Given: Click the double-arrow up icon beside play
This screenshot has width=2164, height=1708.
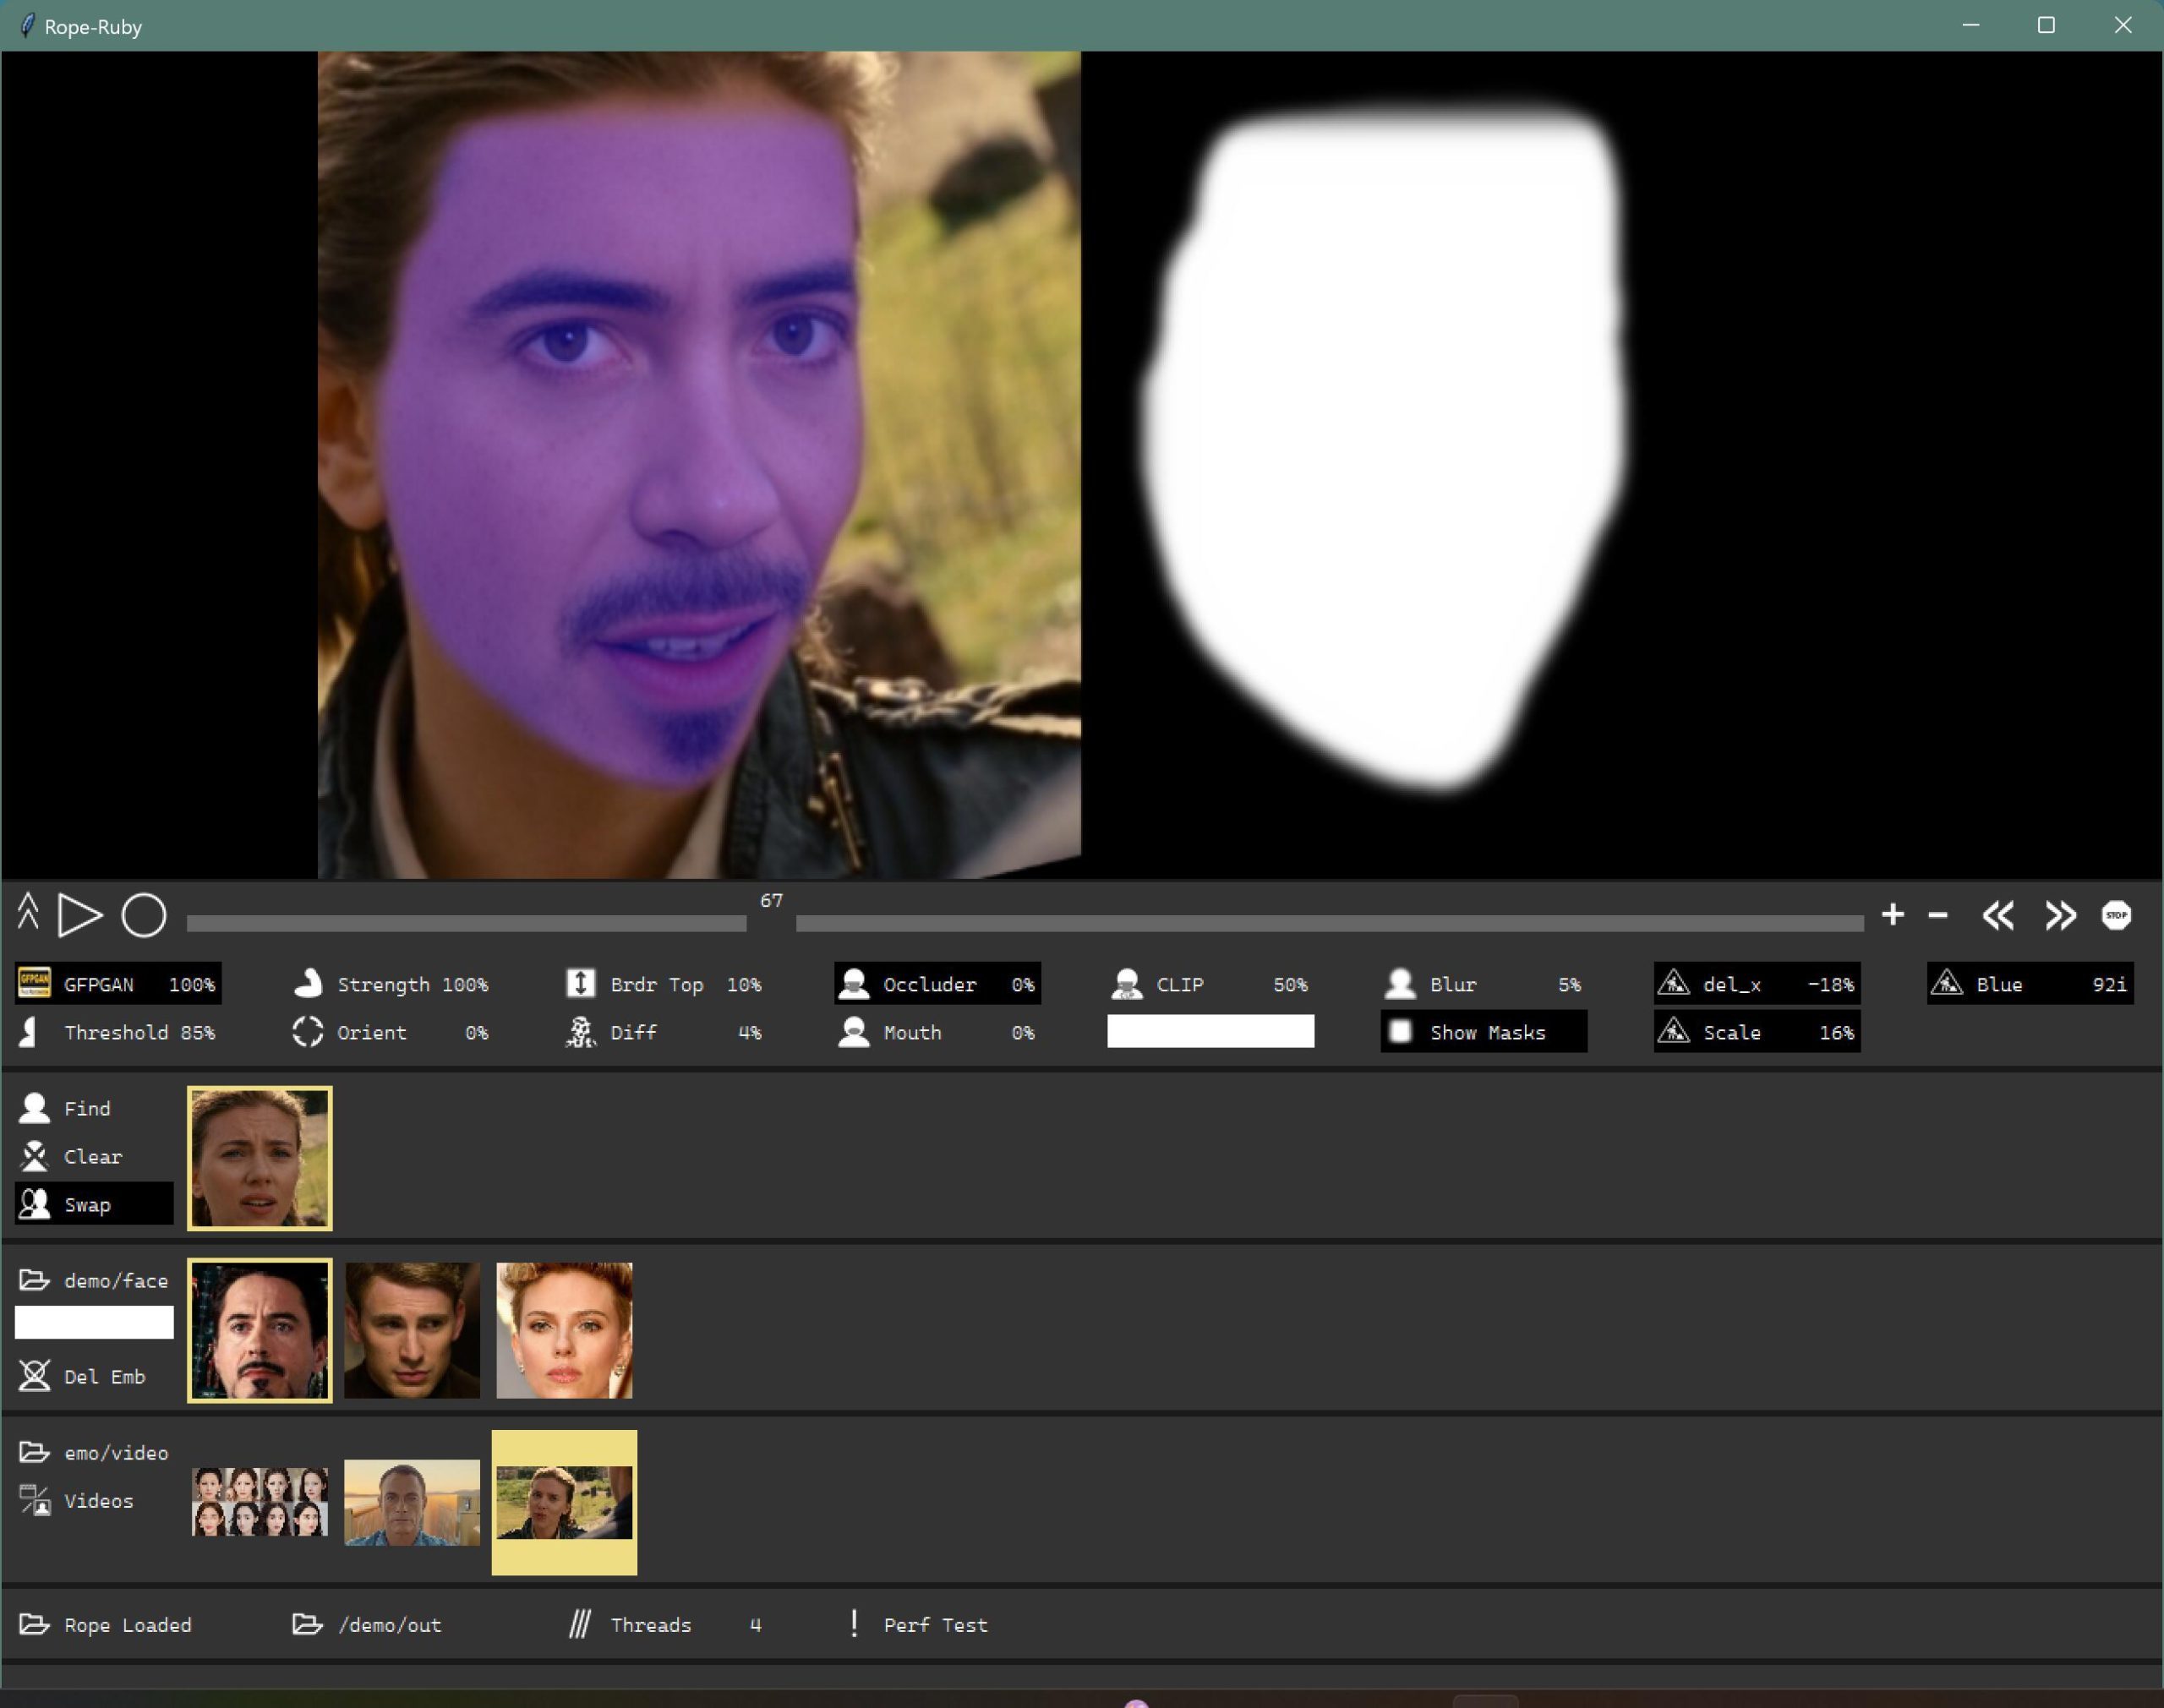Looking at the screenshot, I should (x=28, y=911).
